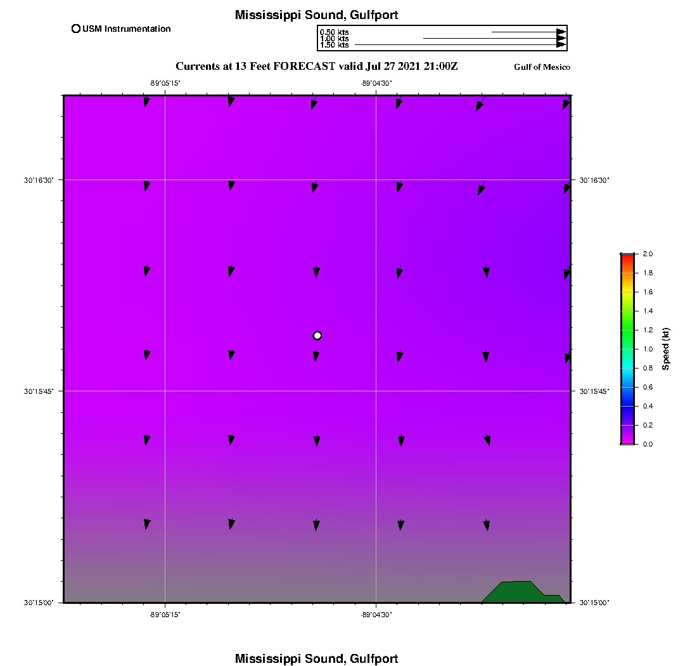The image size is (697, 666).
Task: Select the 0.50 kts scale arrowhead
Action: pyautogui.click(x=561, y=32)
